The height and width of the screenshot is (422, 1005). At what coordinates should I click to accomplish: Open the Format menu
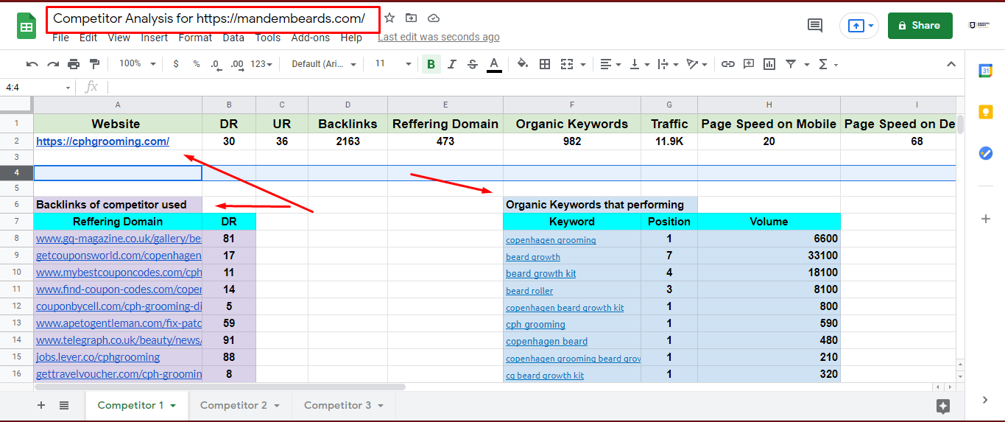tap(195, 38)
